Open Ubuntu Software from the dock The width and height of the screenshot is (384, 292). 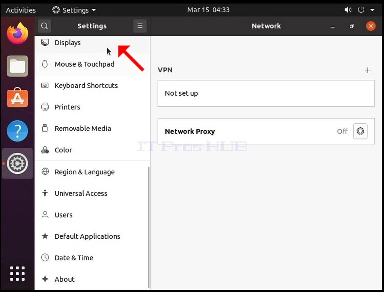[x=17, y=98]
